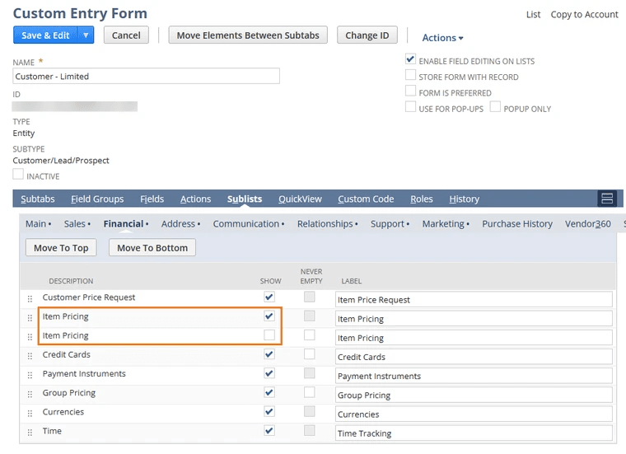Edit the Group Pricing label field
Screen dimensions: 626x454
[474, 395]
